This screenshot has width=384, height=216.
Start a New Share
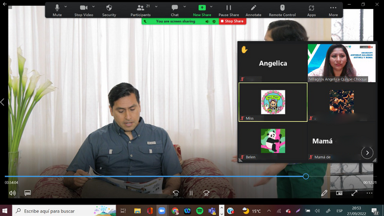click(x=202, y=10)
